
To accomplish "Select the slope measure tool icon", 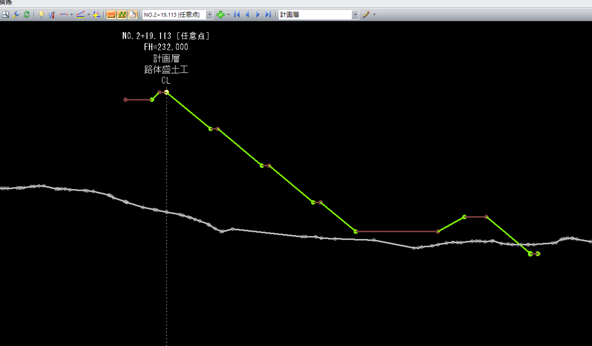I will coord(81,14).
